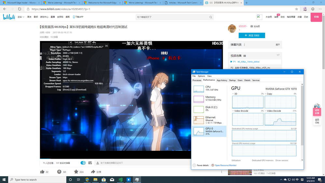
Task: Switch to the Articles - Microsoft Tech Community tab
Action: (183, 3)
